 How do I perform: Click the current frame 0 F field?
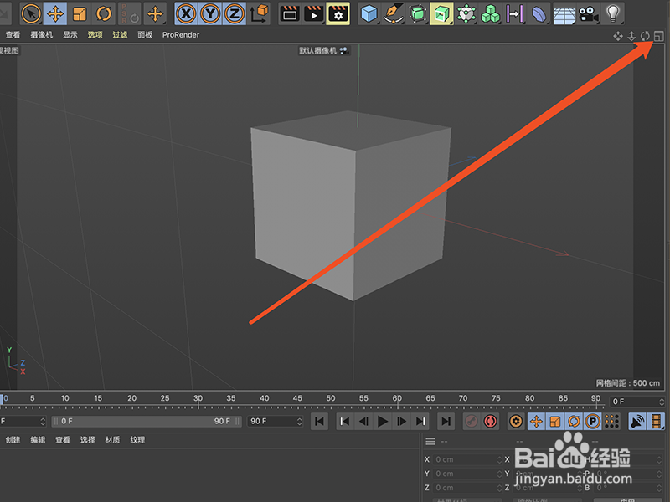[636, 402]
